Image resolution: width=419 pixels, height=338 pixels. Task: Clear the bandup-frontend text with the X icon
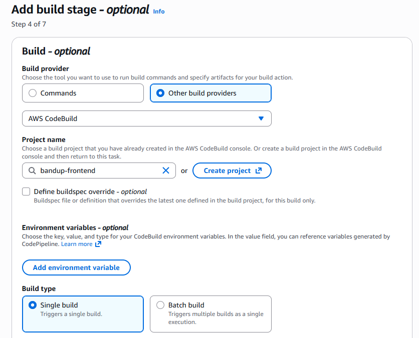point(166,170)
